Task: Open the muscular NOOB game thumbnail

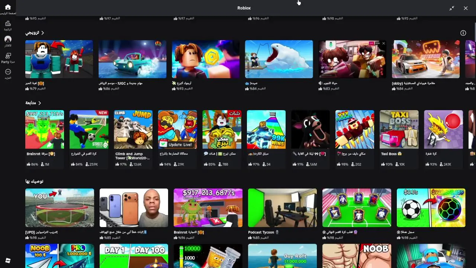Action: pyautogui.click(x=357, y=256)
